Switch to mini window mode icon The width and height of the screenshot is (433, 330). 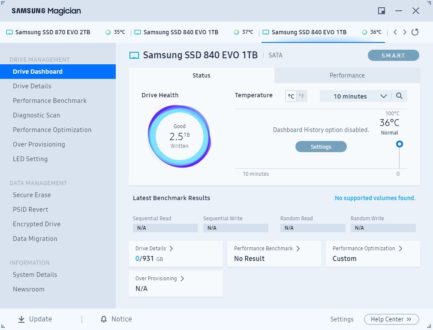point(382,11)
